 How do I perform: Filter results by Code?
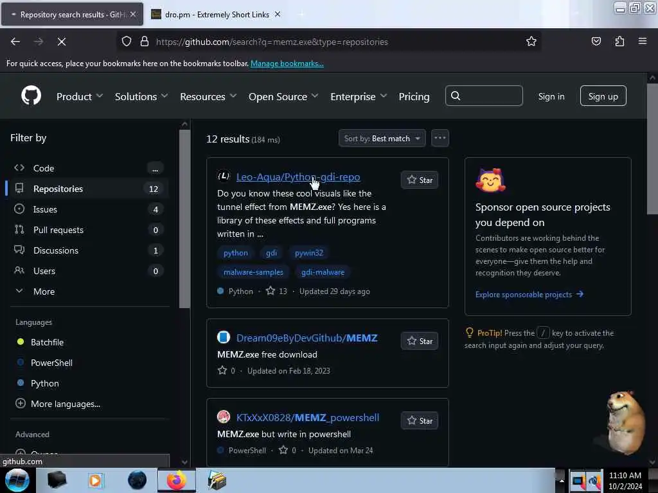(x=87, y=168)
